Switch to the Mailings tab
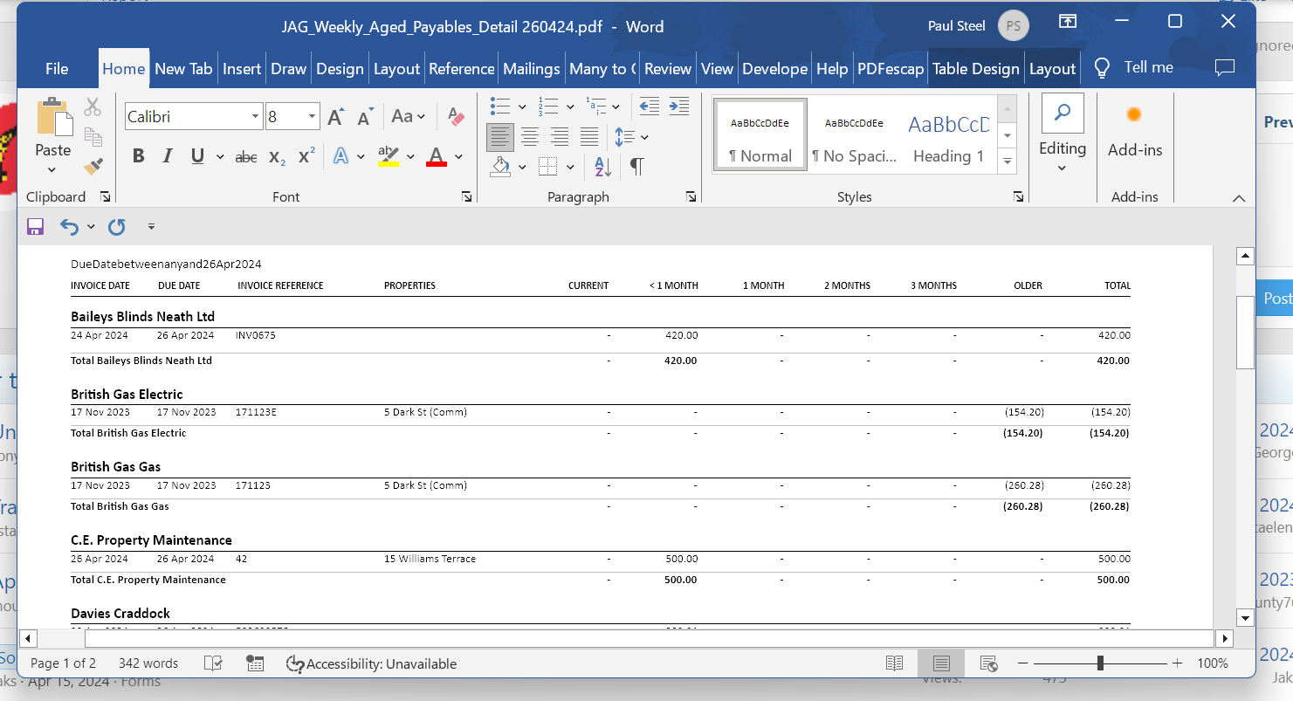This screenshot has height=701, width=1293. 532,69
